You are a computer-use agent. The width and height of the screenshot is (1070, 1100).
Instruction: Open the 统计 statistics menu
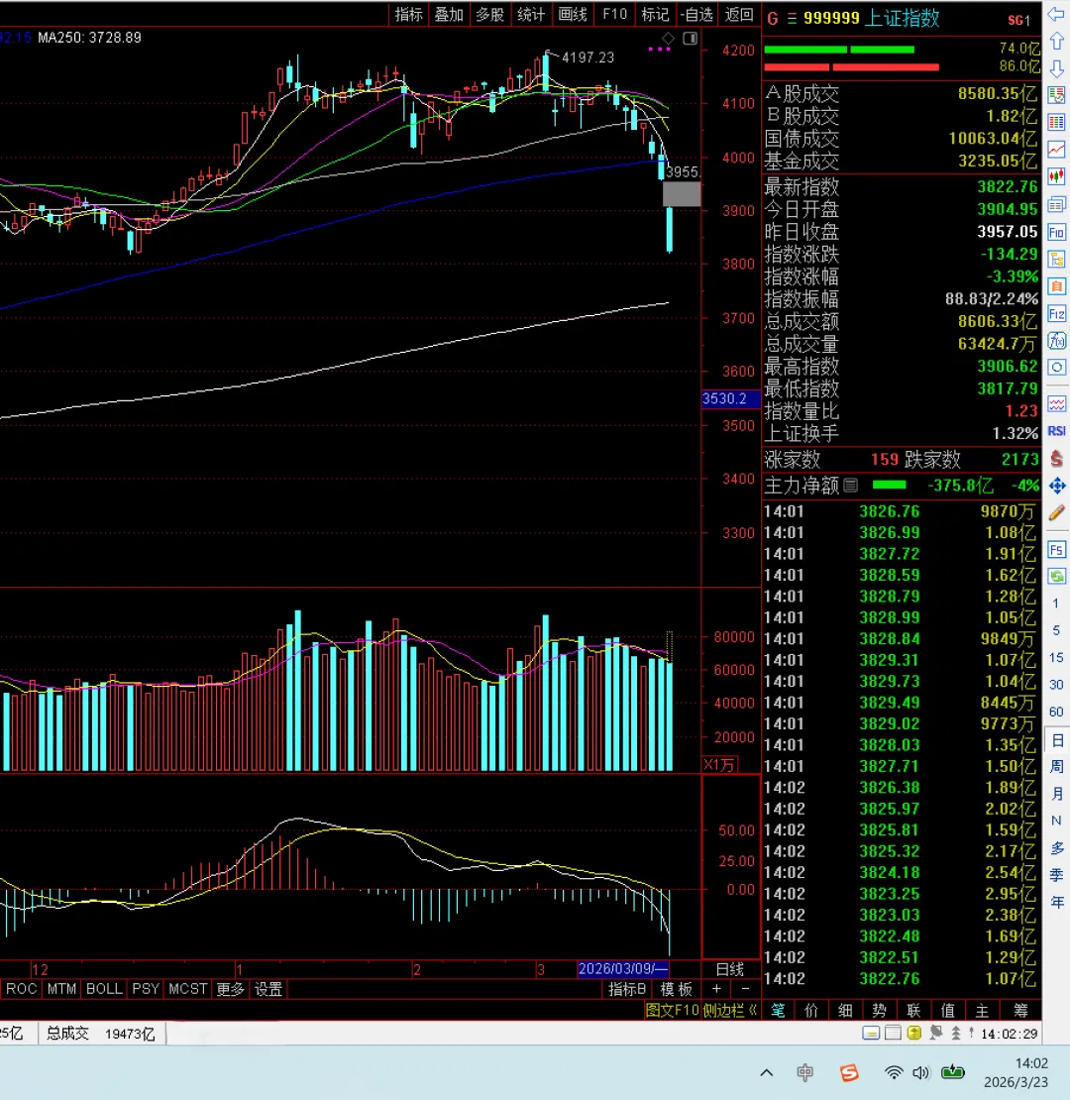[x=531, y=15]
